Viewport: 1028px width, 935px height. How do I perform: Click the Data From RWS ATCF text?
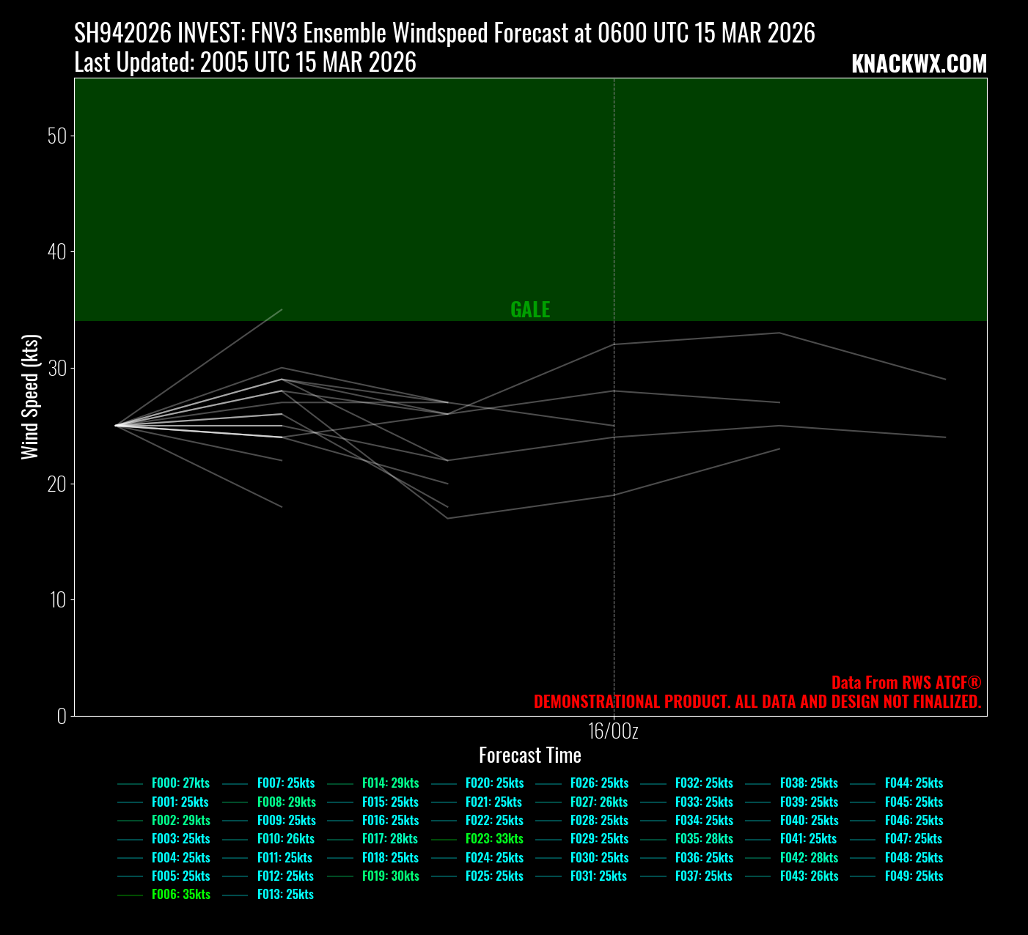click(x=906, y=683)
